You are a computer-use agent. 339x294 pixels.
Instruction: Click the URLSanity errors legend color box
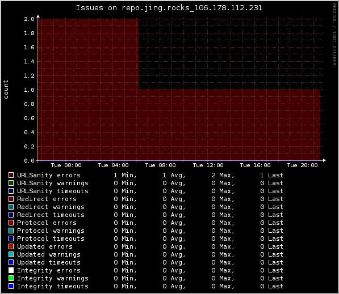pos(11,175)
